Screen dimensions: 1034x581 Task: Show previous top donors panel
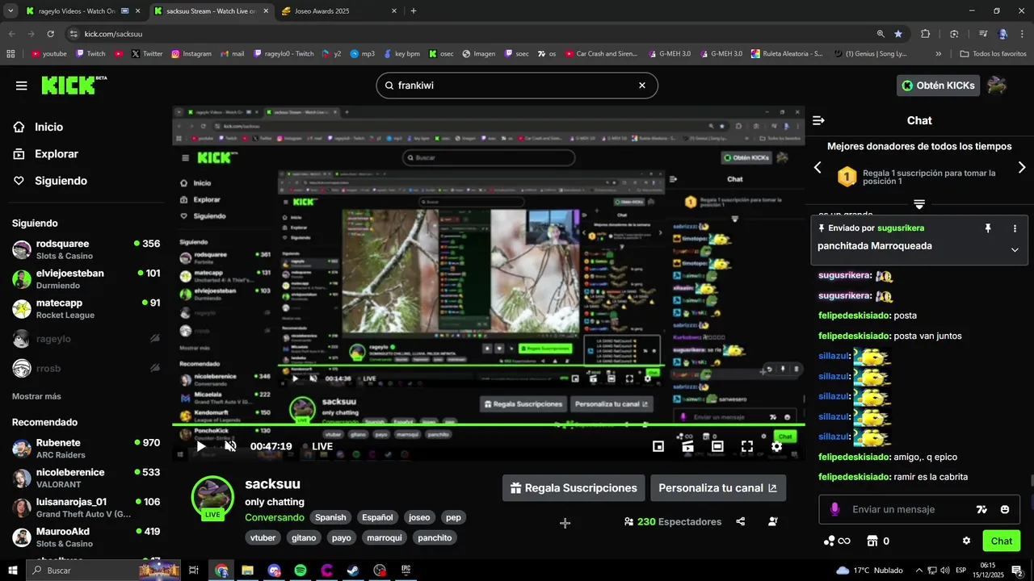click(818, 168)
